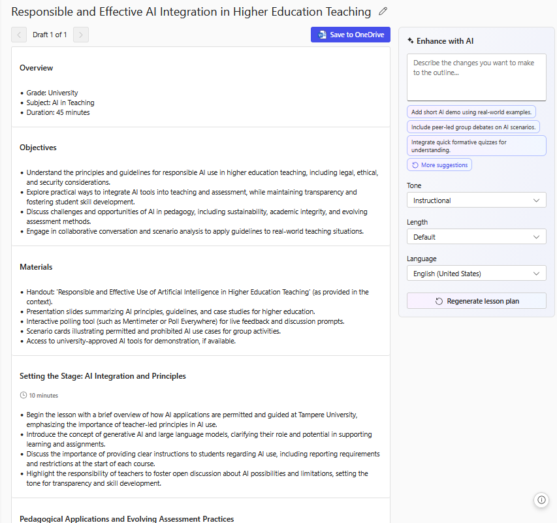
Task: Expand the Length dropdown set to Default
Action: click(x=476, y=237)
